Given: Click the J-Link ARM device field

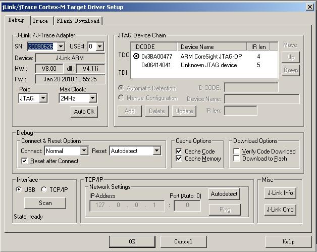Looking at the screenshot, I should point(70,58).
